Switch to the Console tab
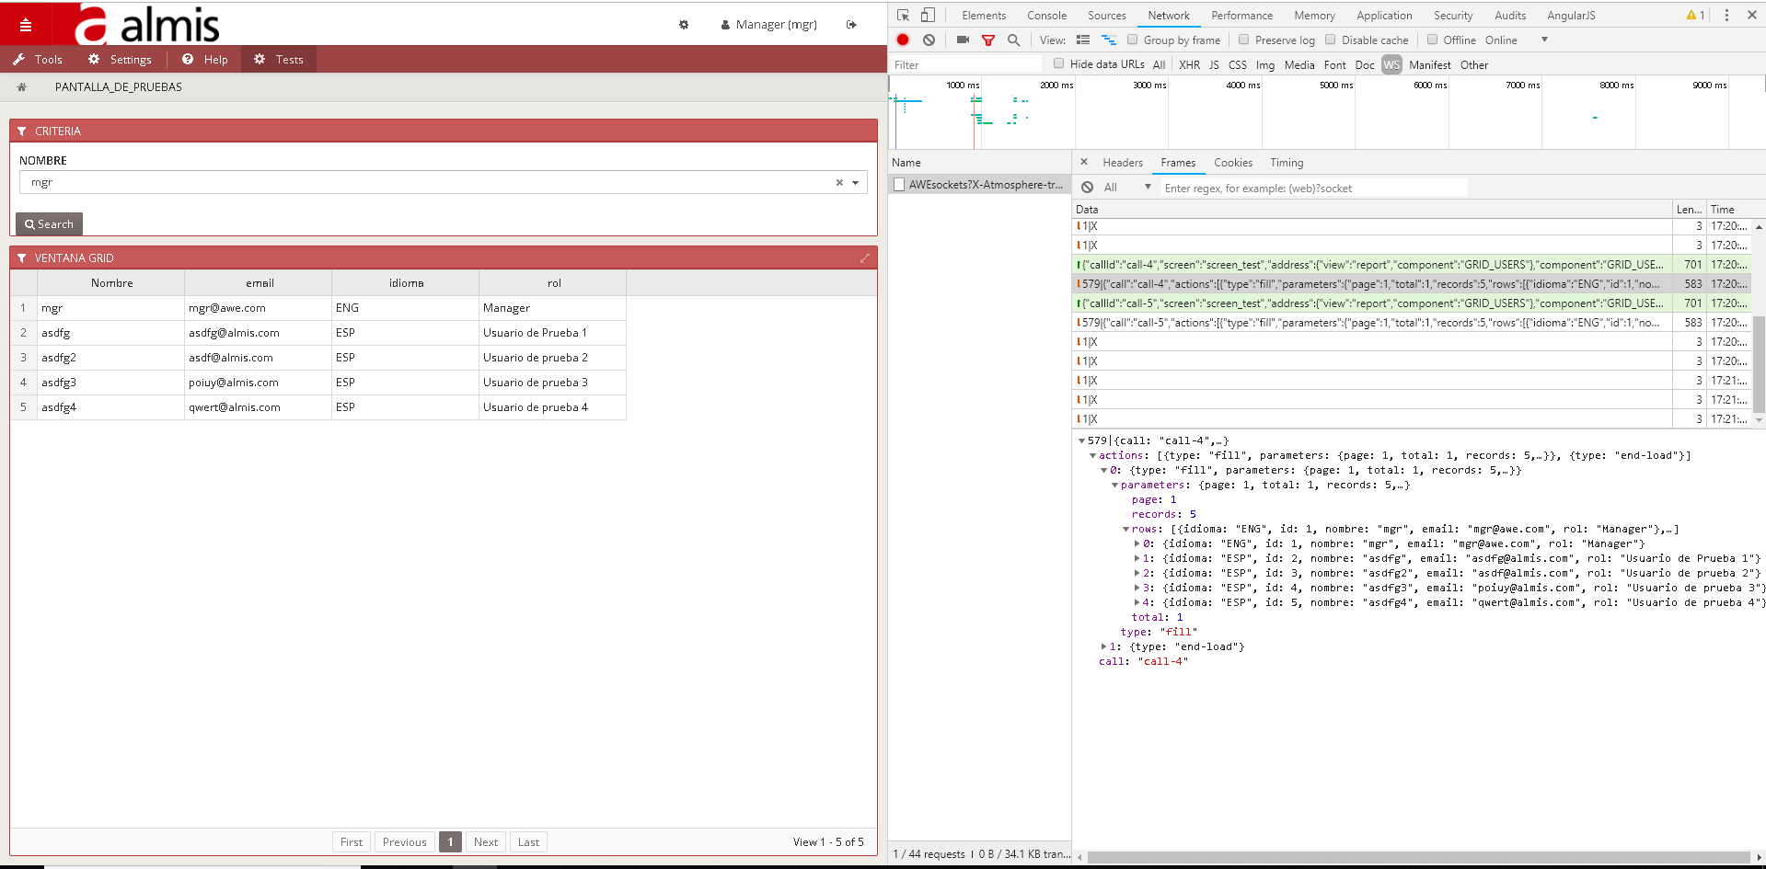1766x869 pixels. pyautogui.click(x=1046, y=16)
